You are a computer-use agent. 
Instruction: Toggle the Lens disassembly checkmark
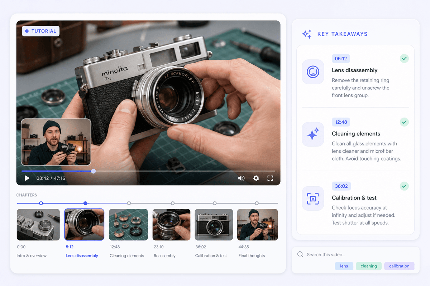click(404, 58)
